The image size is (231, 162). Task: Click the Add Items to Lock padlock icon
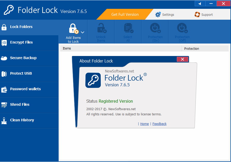pos(74,29)
